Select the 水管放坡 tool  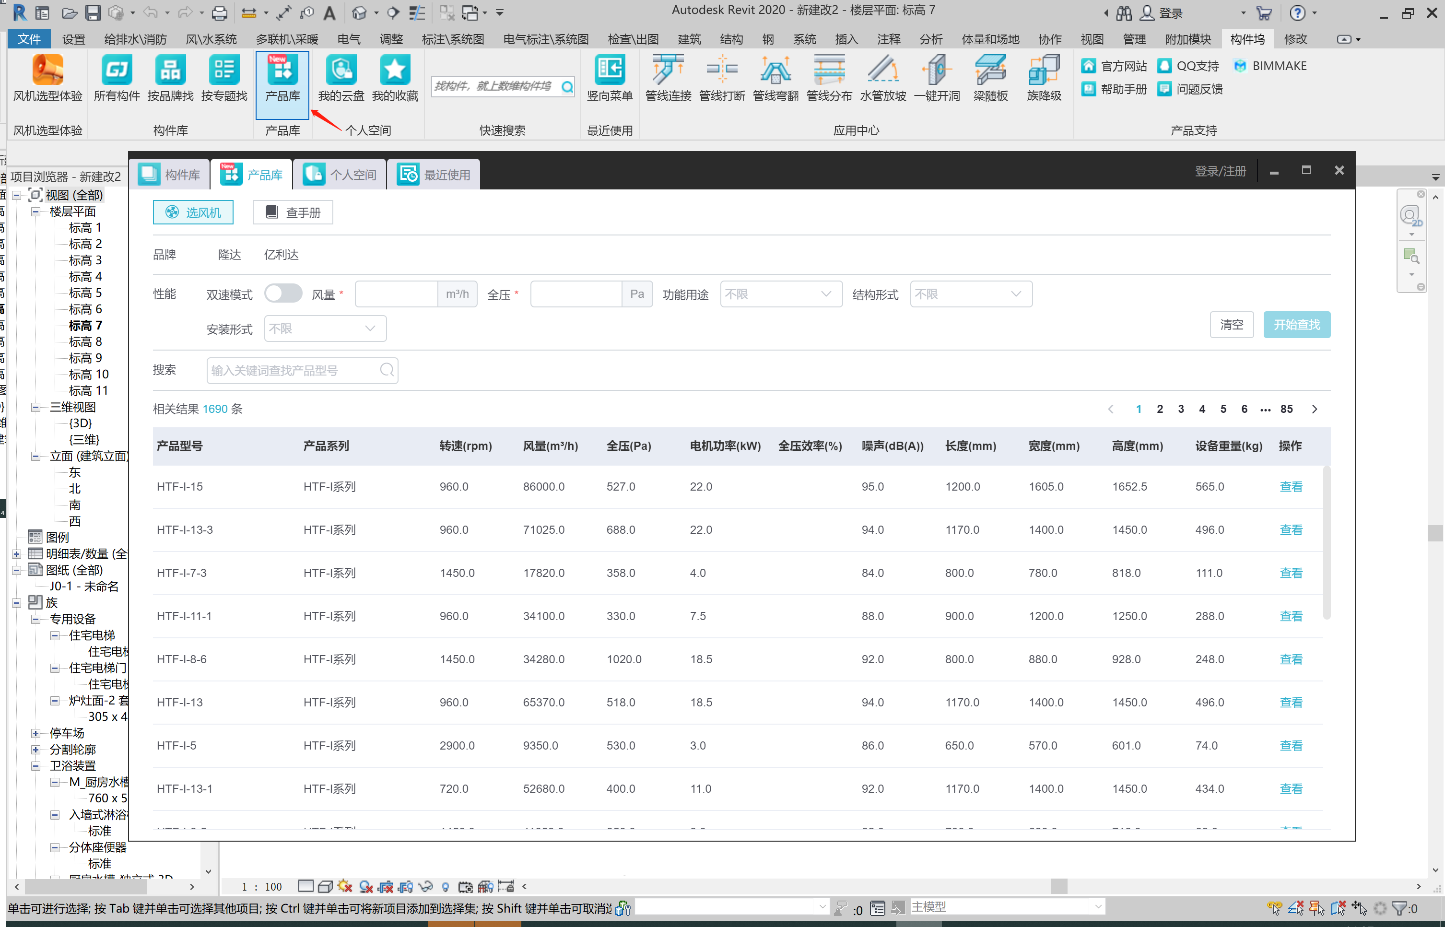coord(883,78)
